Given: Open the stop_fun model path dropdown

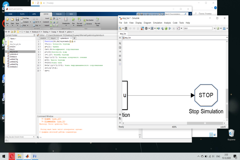Looking at the screenshot, I should pos(227,38).
